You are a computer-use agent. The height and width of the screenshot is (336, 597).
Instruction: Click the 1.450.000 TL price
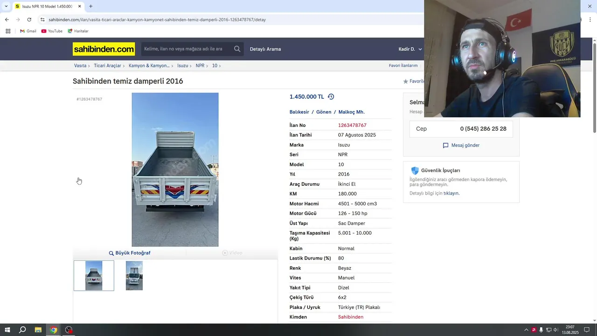point(306,97)
